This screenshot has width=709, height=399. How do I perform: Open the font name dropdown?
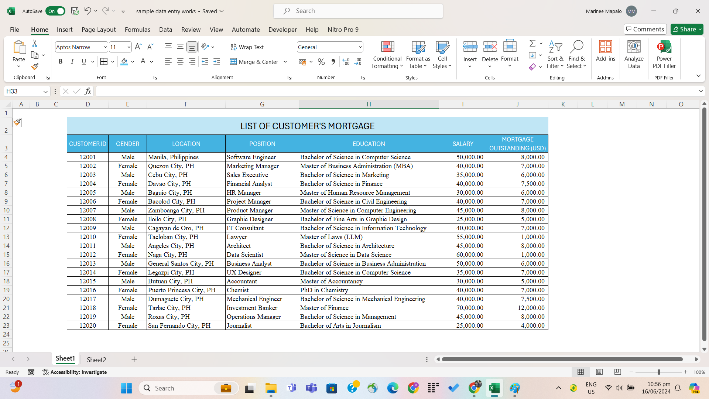coord(105,47)
